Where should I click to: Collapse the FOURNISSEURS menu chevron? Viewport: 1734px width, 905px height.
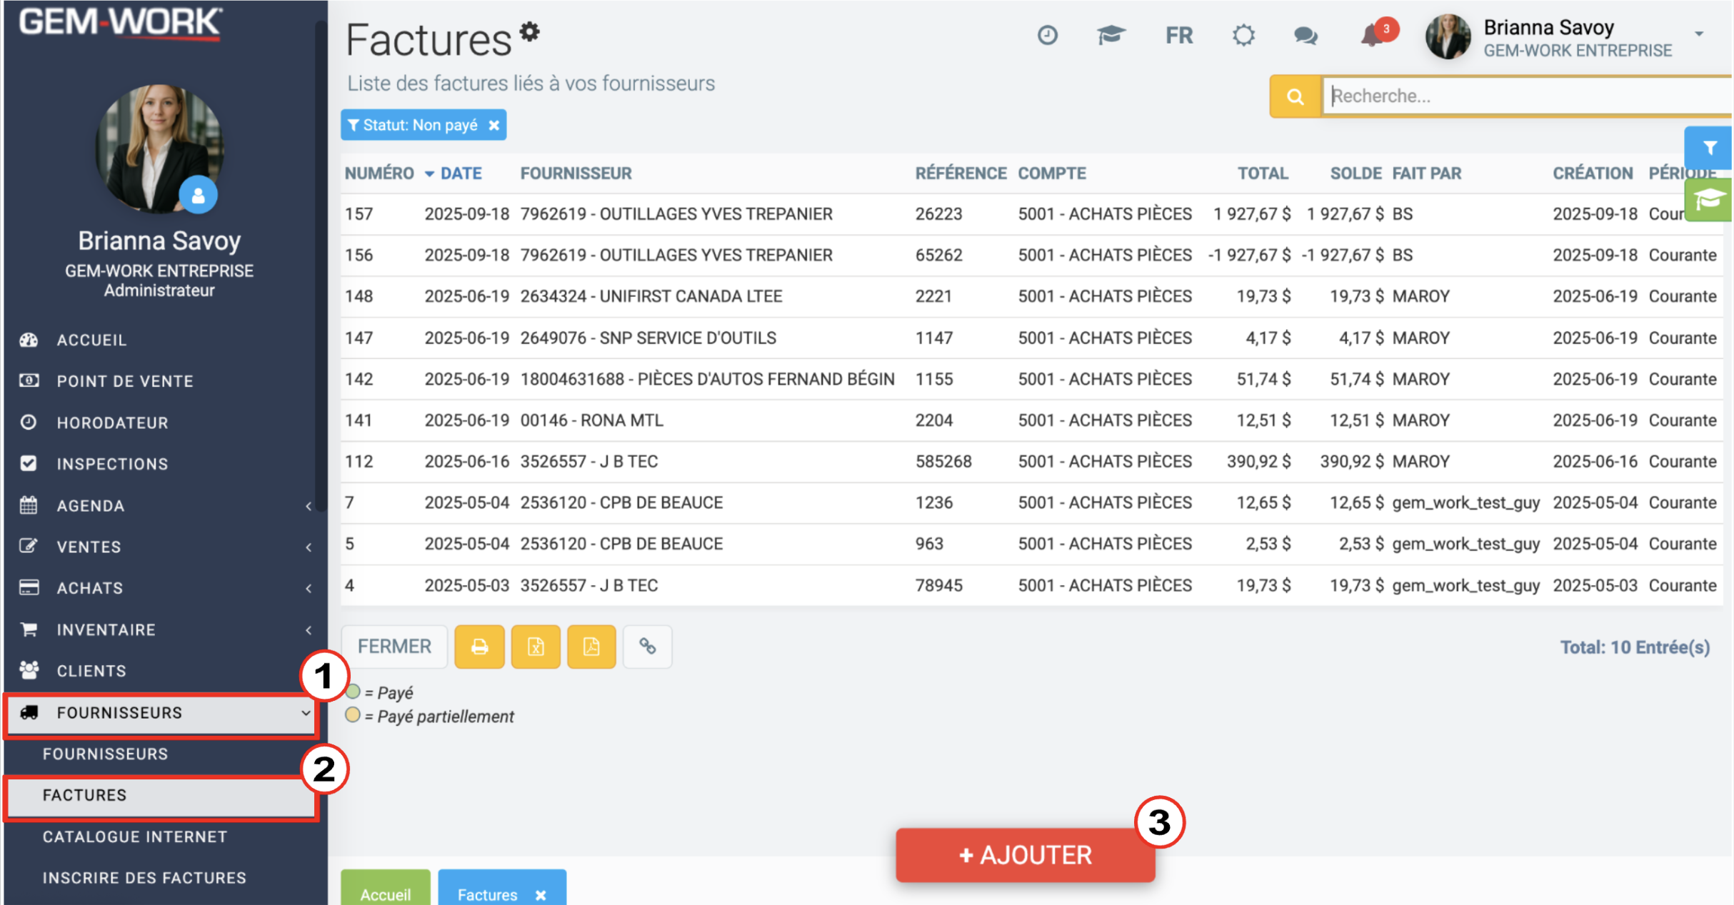306,713
